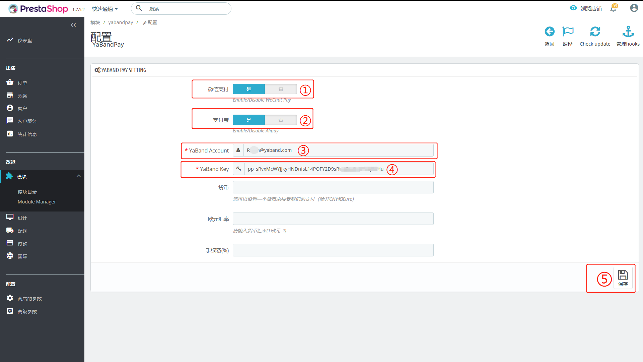
Task: Focus the top 搜索 search box
Action: click(x=188, y=9)
